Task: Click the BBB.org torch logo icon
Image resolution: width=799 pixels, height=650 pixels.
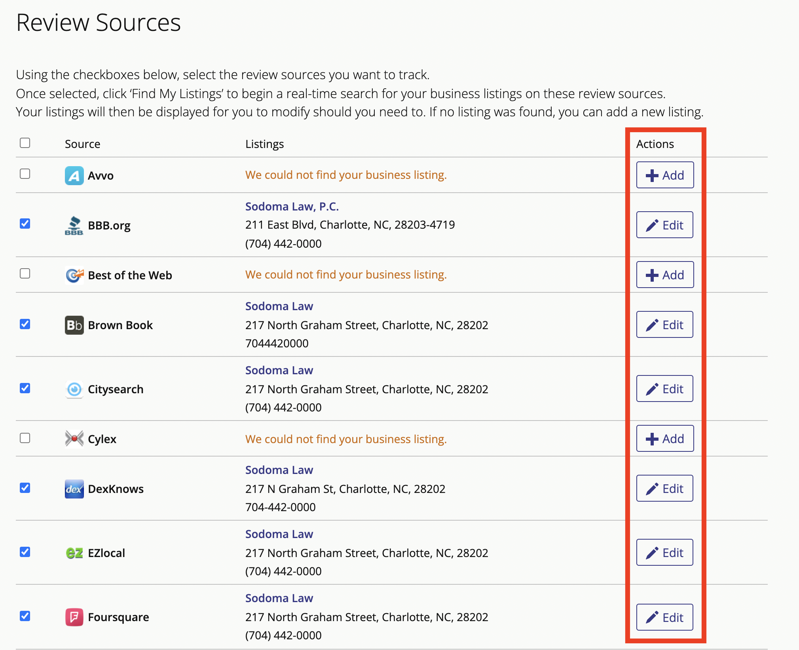Action: coord(74,226)
